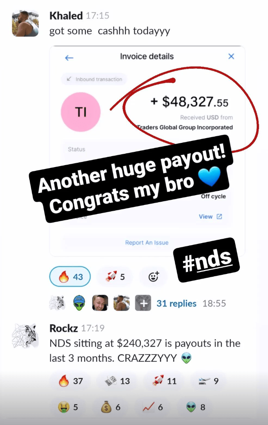Add the rocket reaction showing 5
The width and height of the screenshot is (268, 425).
(x=115, y=277)
